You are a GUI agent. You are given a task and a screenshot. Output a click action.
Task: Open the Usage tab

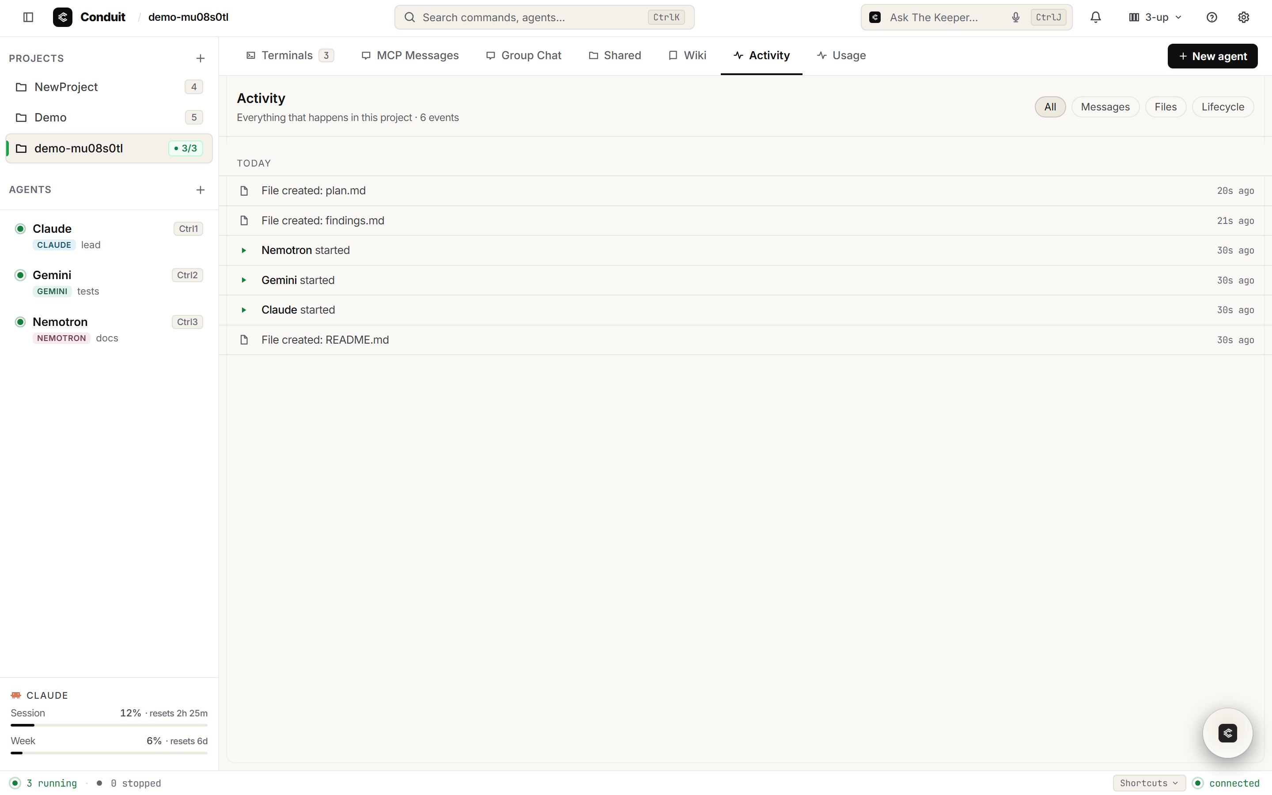[841, 56]
